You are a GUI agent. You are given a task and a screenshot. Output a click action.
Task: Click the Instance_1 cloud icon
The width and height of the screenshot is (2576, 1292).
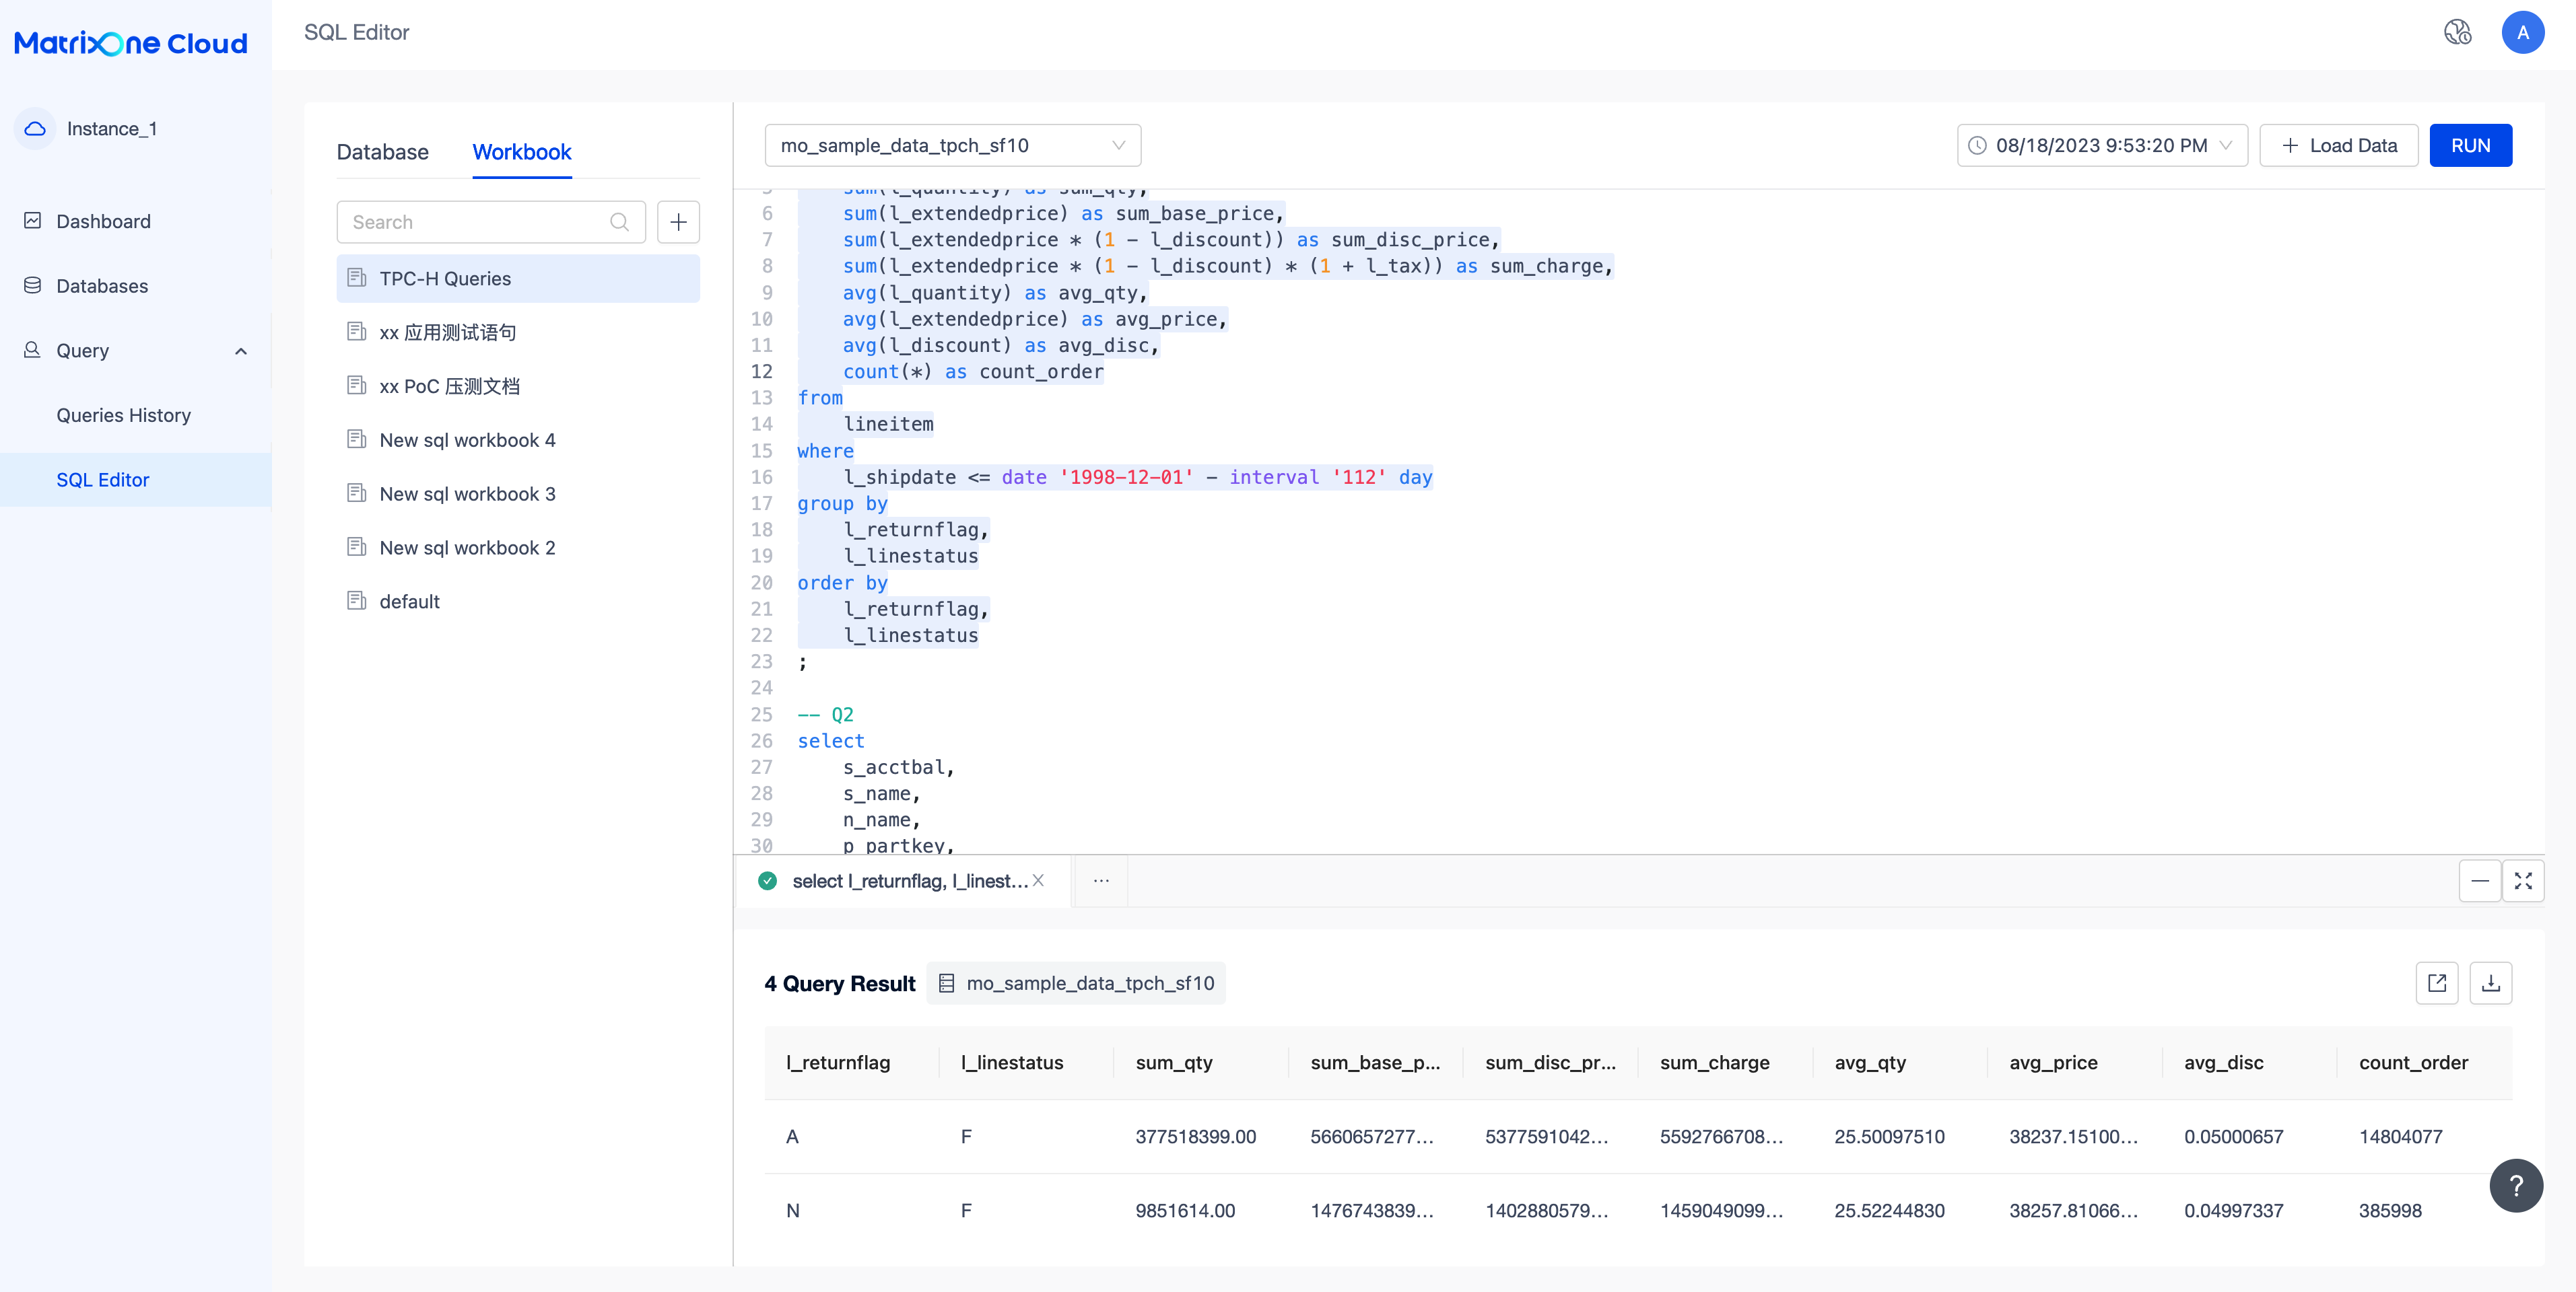(x=35, y=129)
